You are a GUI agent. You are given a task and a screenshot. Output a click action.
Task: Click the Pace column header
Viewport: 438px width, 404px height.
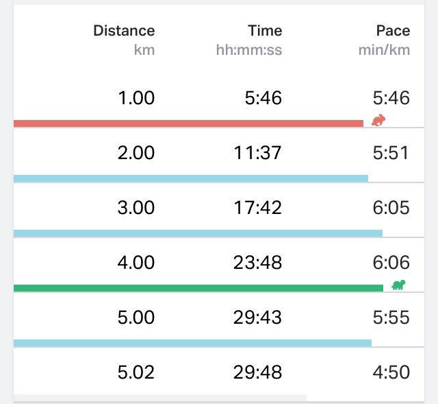393,30
